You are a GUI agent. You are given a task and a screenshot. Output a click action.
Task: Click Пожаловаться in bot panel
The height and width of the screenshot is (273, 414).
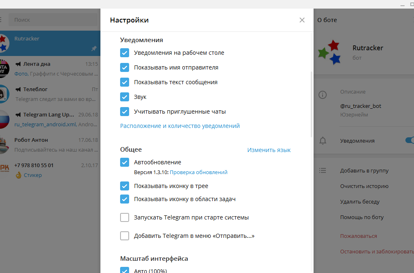click(359, 236)
